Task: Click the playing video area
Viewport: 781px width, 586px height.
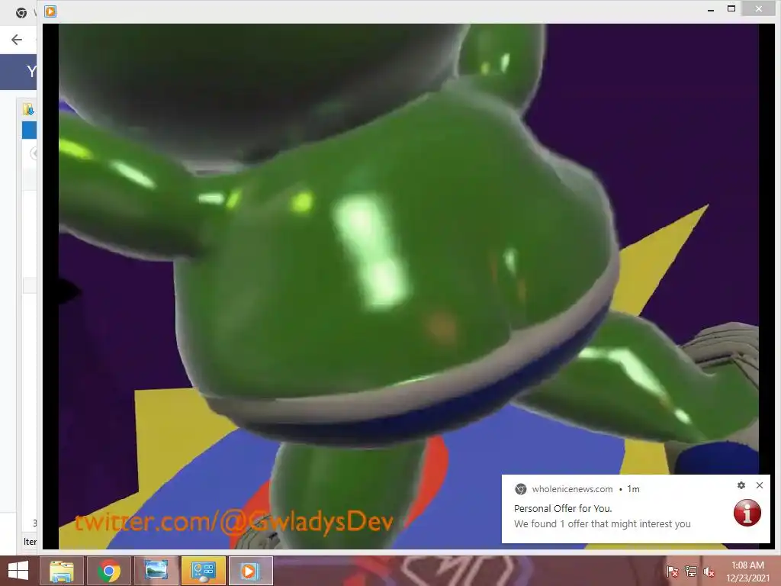Action: click(409, 287)
